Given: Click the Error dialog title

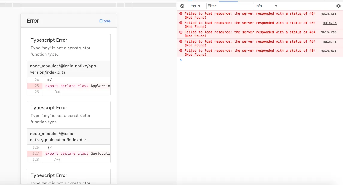Looking at the screenshot, I should click(33, 21).
